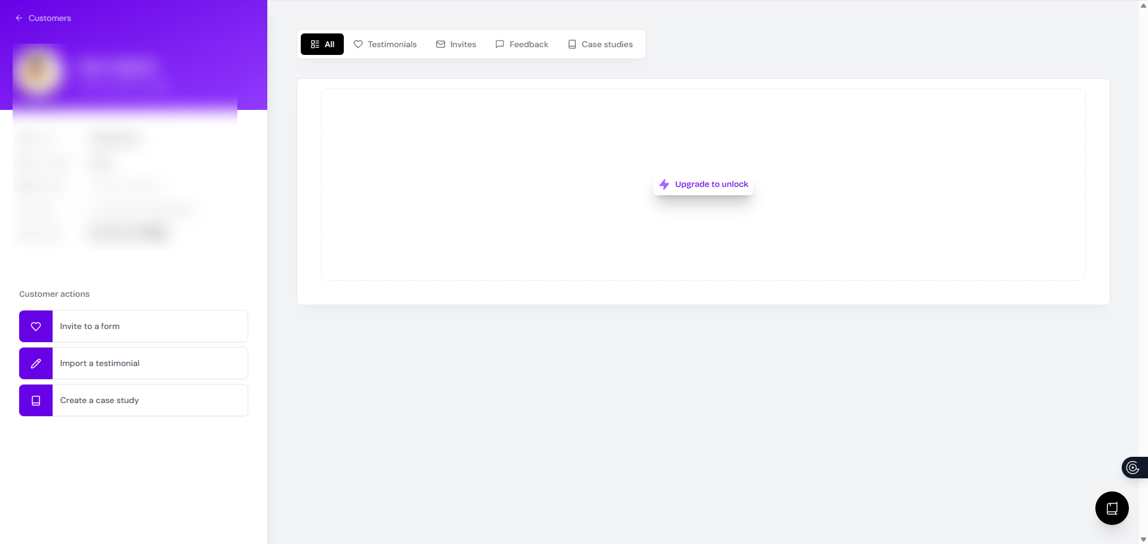Click the scrollbar up arrow
Viewport: 1148px width, 544px height.
point(1143,5)
